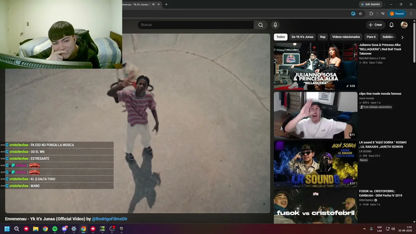This screenshot has height=234, width=416.
Task: Launch Epic Games from the taskbar
Action: (122, 229)
